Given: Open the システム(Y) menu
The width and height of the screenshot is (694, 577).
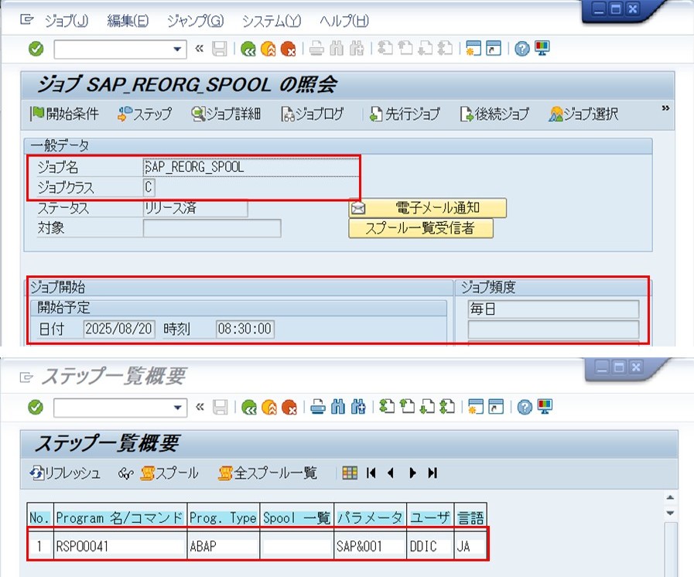Looking at the screenshot, I should (x=271, y=21).
